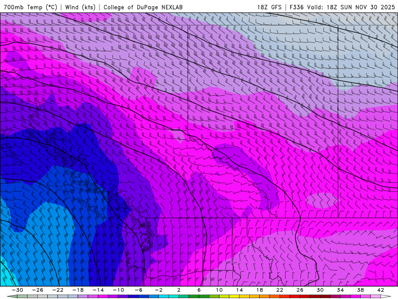Screen dimensions: 398x299
Task: Click the gray-green swatch right of -30 mark
Action: tap(22, 297)
